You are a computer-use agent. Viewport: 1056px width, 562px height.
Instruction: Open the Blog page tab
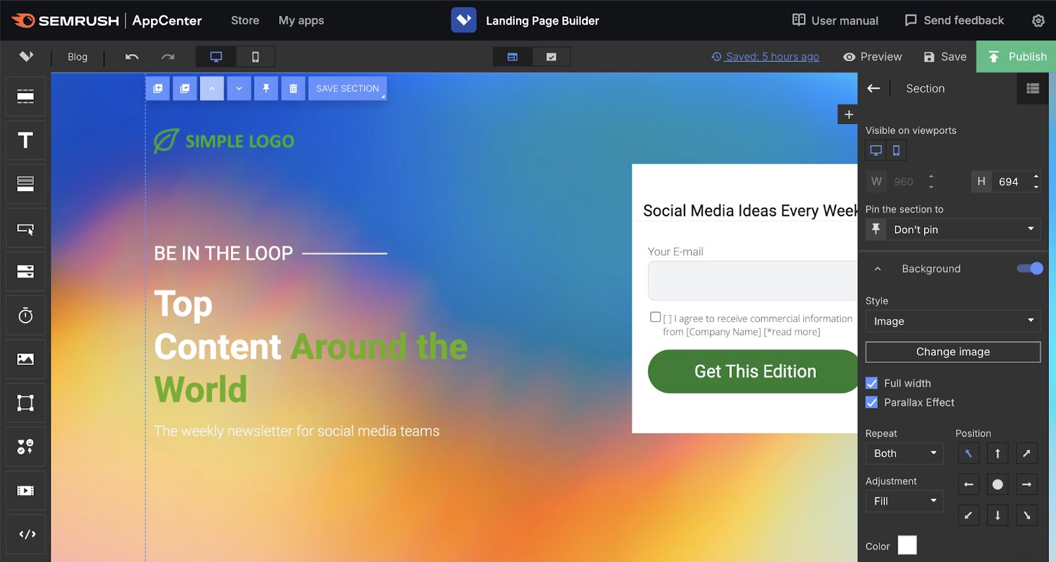click(77, 57)
